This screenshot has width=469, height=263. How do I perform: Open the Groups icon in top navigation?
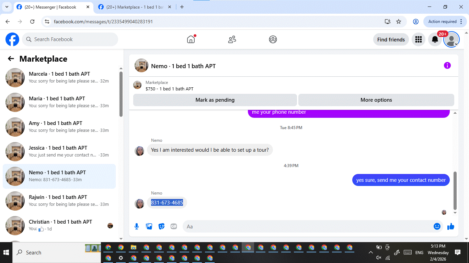273,39
